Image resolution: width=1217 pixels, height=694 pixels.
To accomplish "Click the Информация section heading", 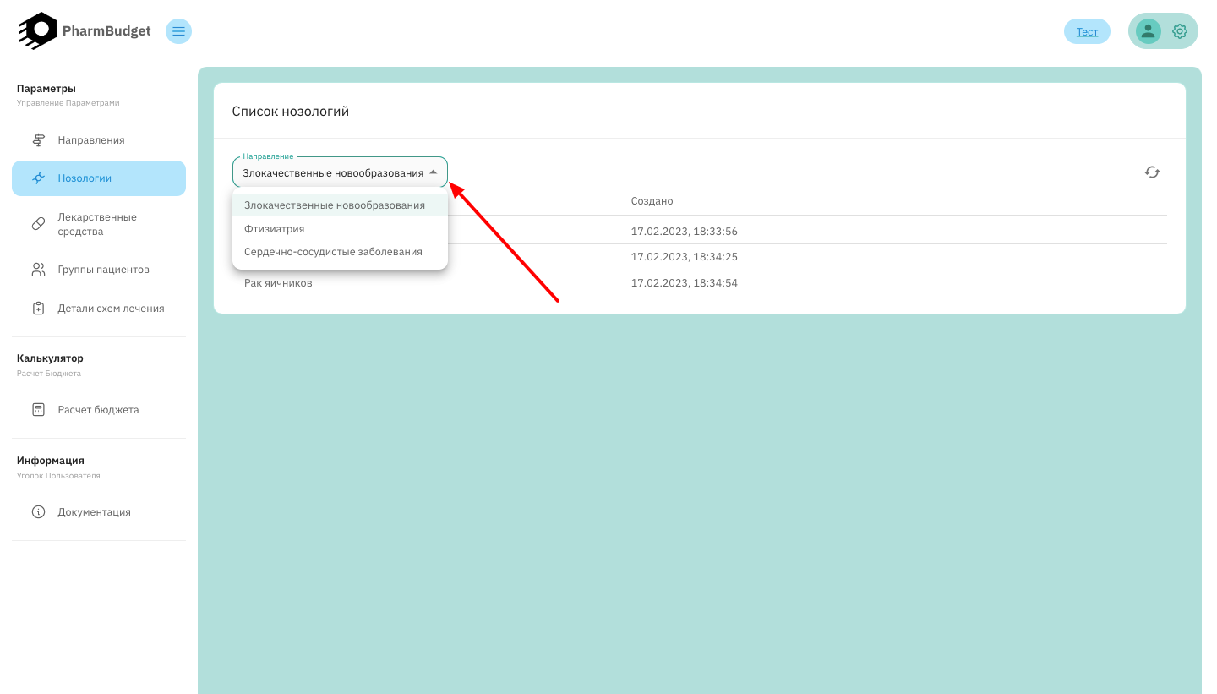I will pyautogui.click(x=51, y=461).
